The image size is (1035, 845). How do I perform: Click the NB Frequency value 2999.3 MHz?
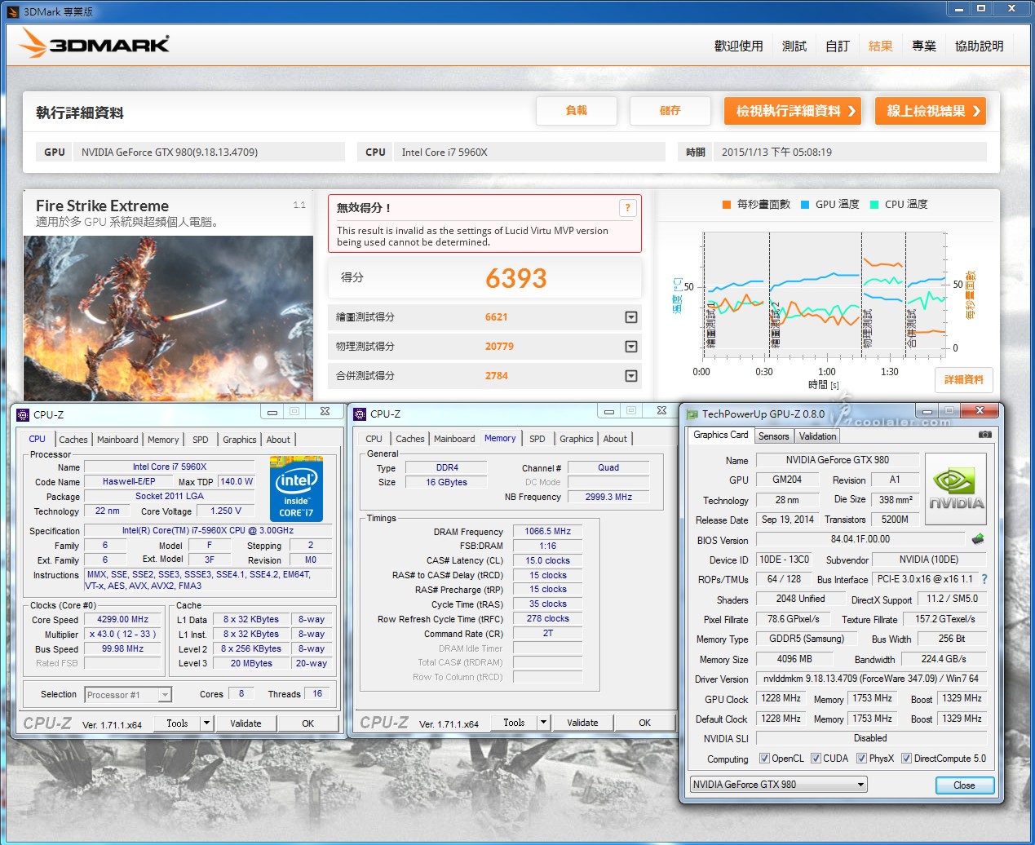(608, 497)
